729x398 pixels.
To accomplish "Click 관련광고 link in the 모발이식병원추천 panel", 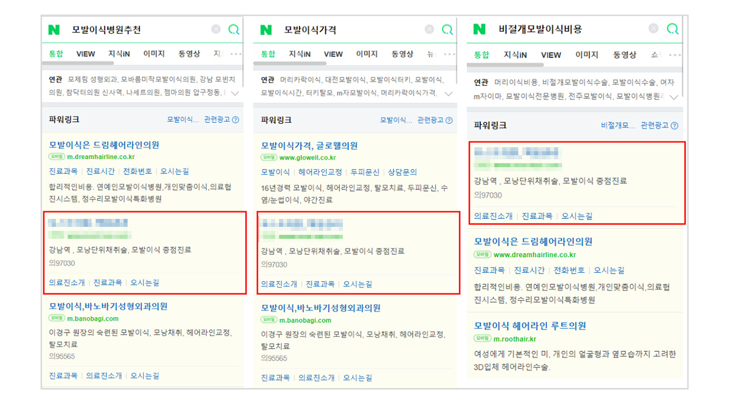I will point(218,120).
